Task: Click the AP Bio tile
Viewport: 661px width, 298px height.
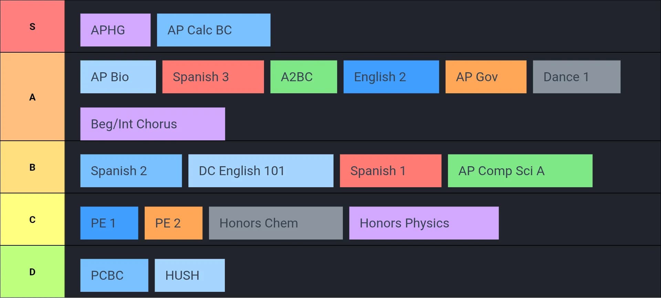Action: coord(118,77)
